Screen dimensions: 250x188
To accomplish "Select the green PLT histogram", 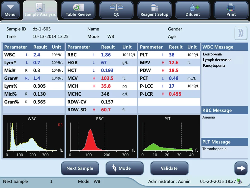I will 169,137.
